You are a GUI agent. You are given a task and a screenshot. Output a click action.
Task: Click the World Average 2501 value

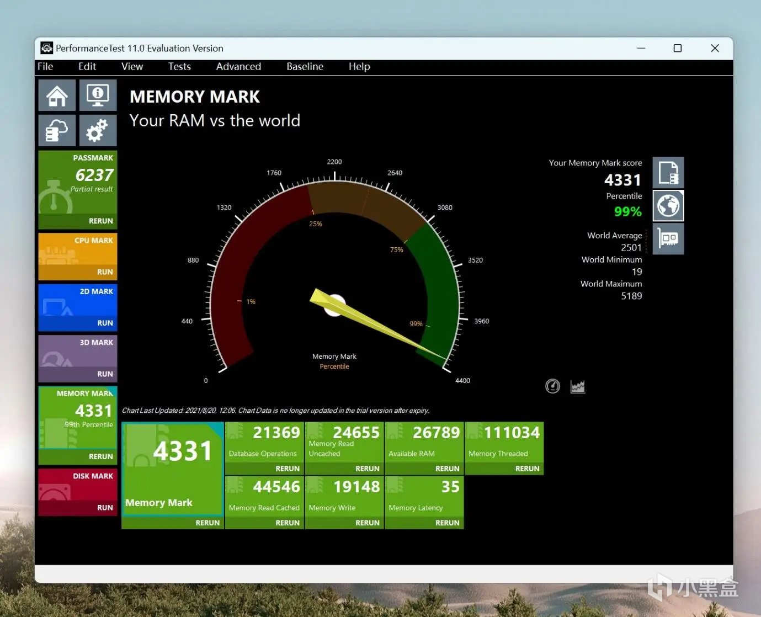(631, 248)
